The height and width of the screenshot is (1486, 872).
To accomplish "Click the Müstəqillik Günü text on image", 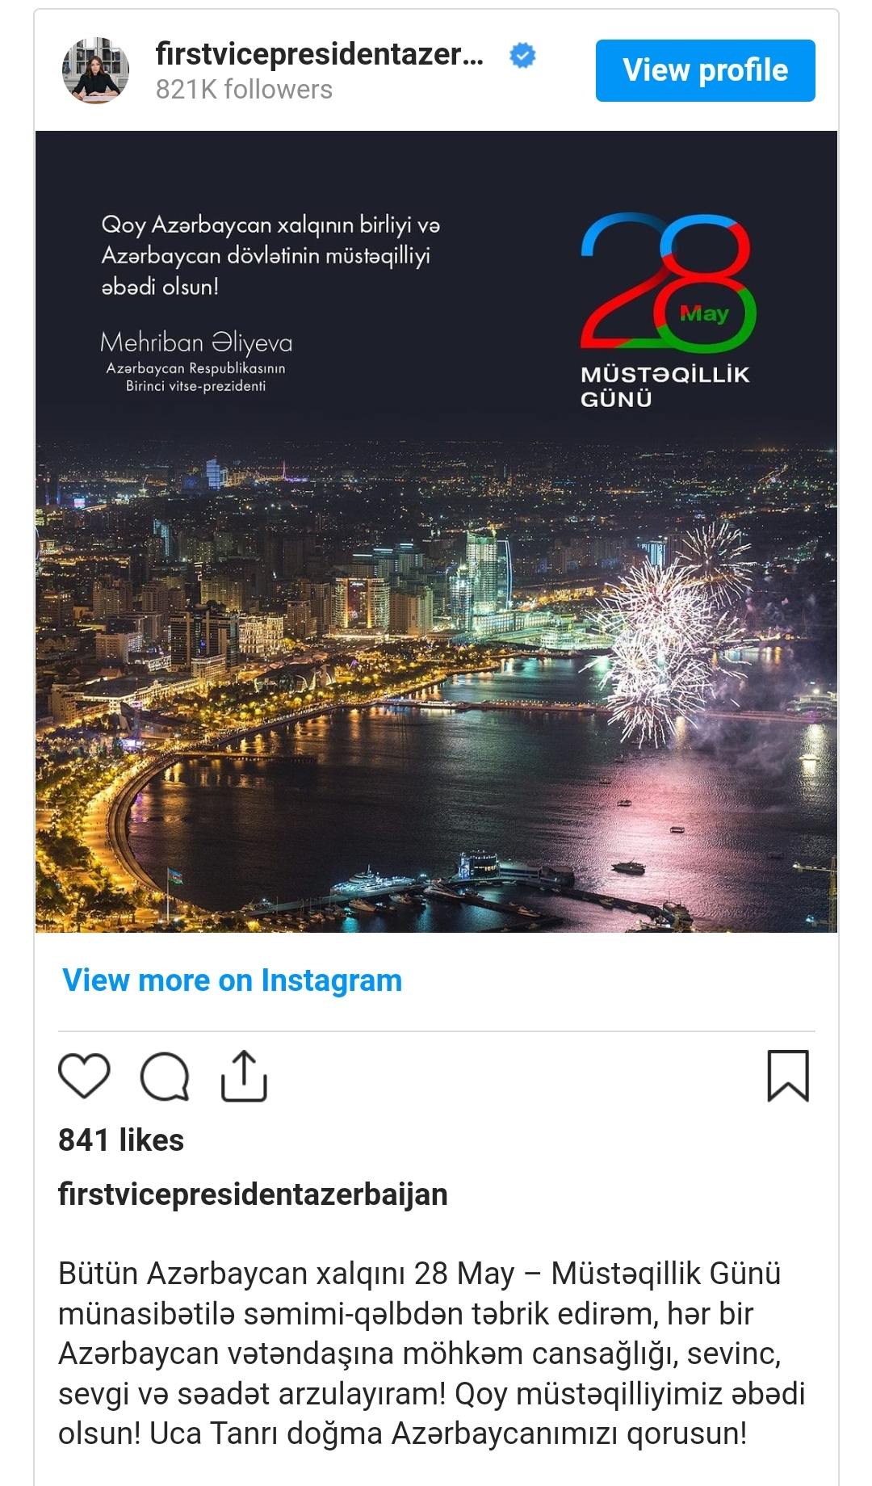I will [x=665, y=386].
